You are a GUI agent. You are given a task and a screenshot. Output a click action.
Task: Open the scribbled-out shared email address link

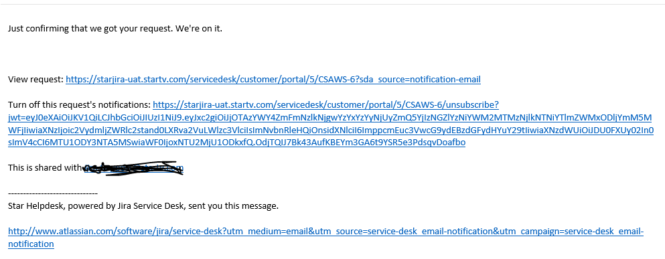[133, 168]
